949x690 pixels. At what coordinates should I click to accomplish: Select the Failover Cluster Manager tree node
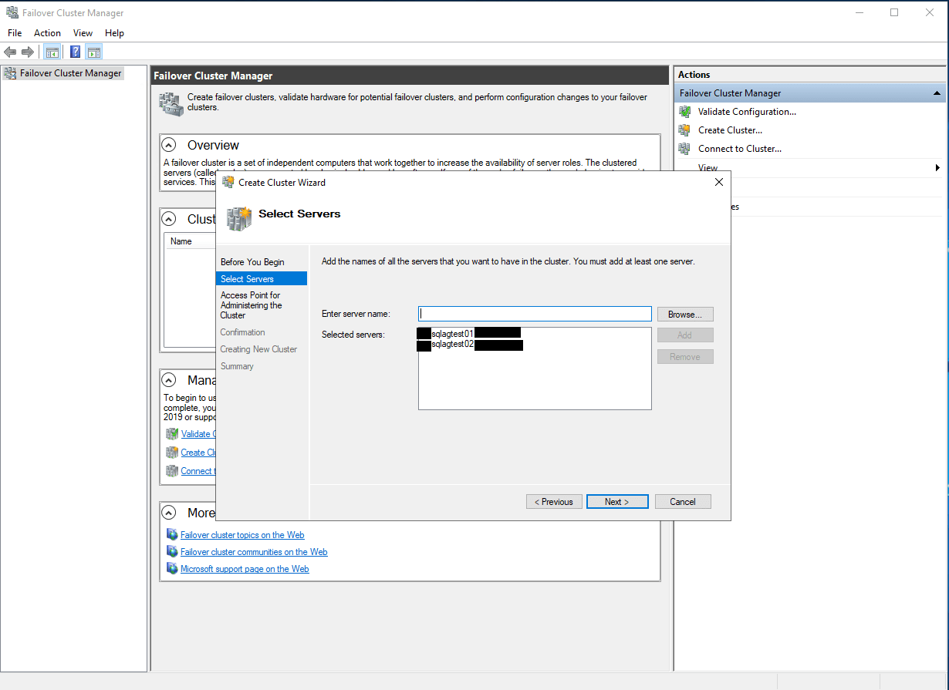pyautogui.click(x=63, y=73)
